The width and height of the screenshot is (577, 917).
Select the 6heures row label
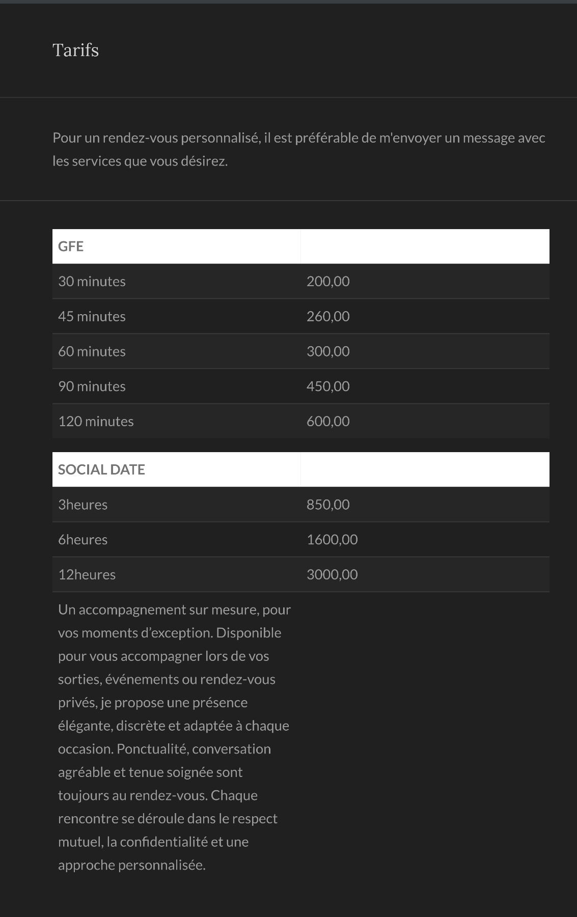tap(83, 540)
